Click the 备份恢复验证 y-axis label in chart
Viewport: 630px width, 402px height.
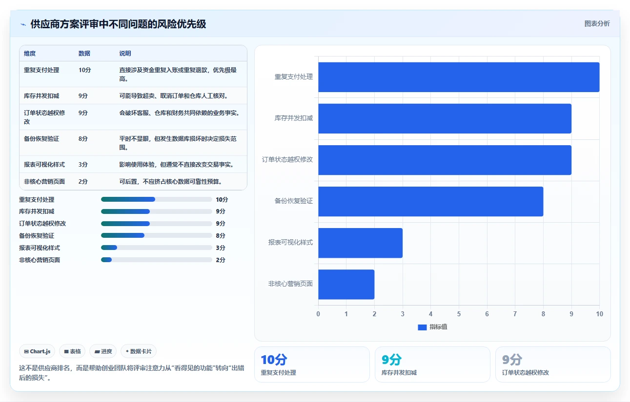(x=294, y=201)
